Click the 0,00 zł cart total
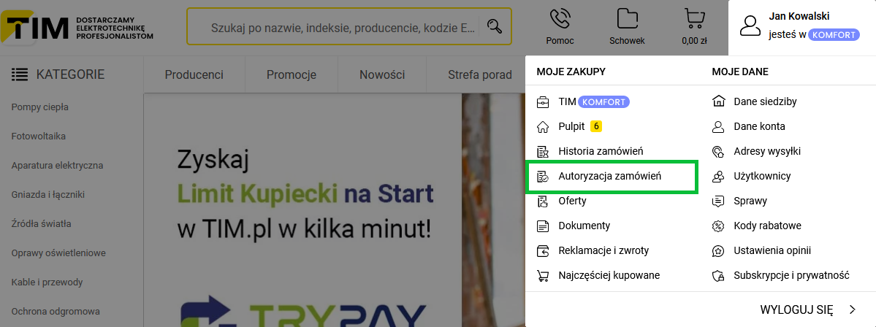This screenshot has height=327, width=876. (x=695, y=41)
